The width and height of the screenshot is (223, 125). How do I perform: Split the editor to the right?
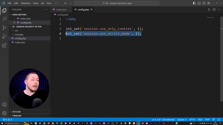[x=214, y=9]
